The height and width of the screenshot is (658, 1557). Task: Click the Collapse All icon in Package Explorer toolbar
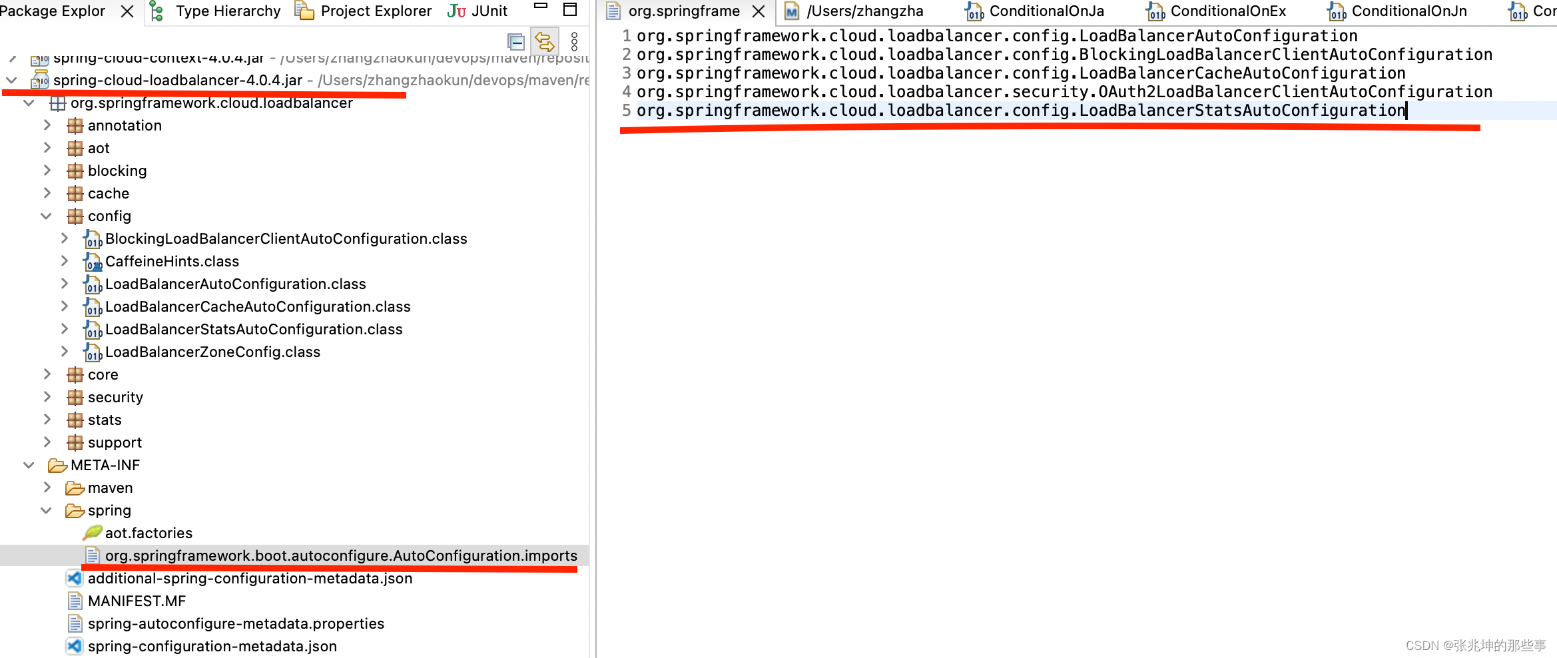point(516,41)
